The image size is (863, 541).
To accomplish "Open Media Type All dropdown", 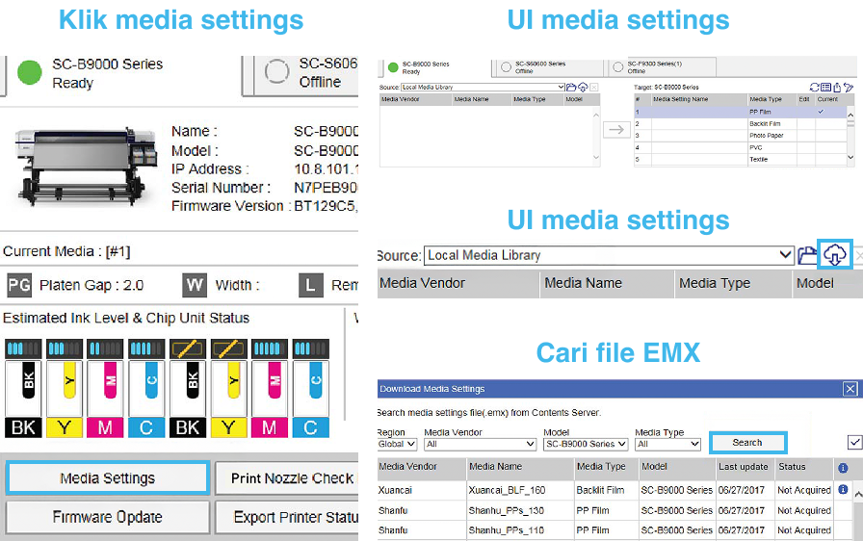I will (x=667, y=444).
